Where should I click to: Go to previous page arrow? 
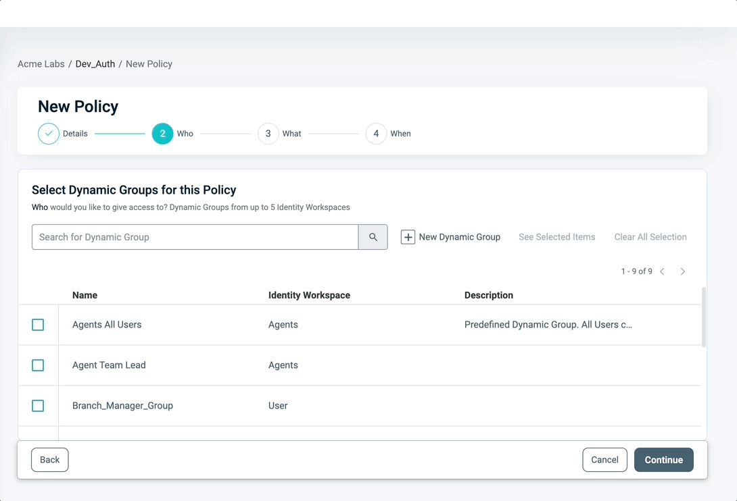click(662, 271)
